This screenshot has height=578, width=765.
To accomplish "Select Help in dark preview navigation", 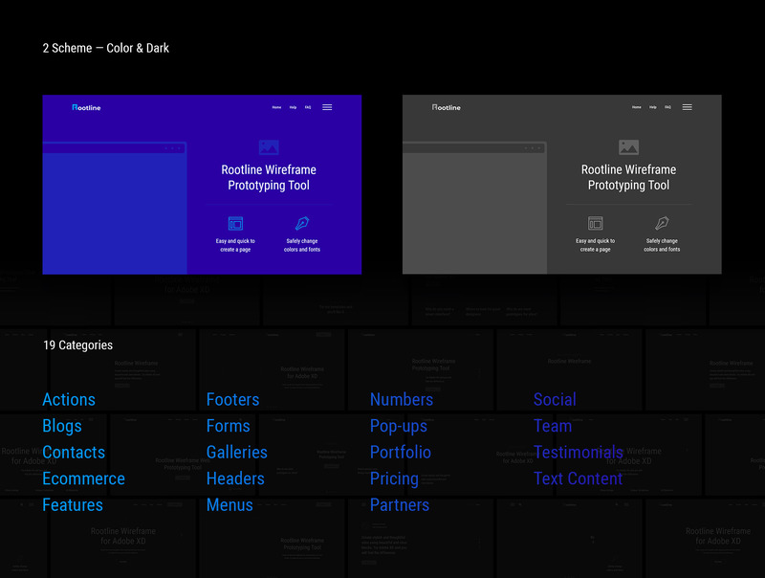I will pos(653,107).
